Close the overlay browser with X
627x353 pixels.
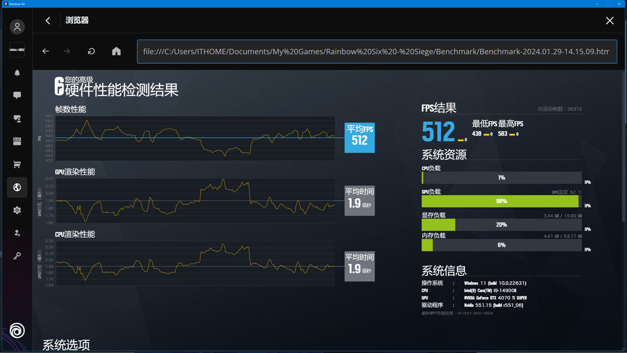(x=610, y=21)
